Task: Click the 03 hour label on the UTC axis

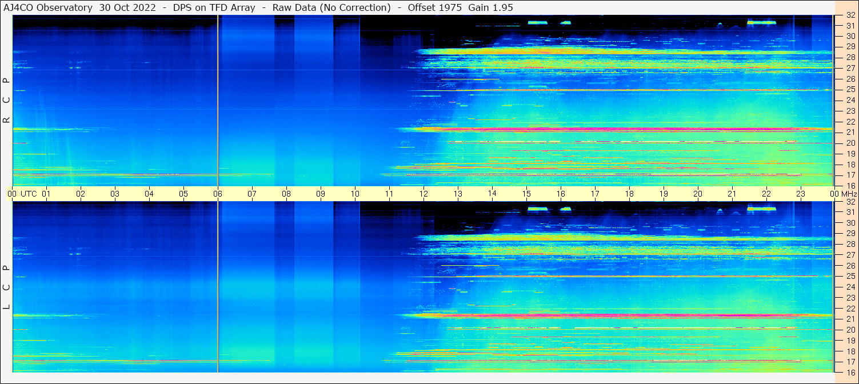Action: click(115, 194)
